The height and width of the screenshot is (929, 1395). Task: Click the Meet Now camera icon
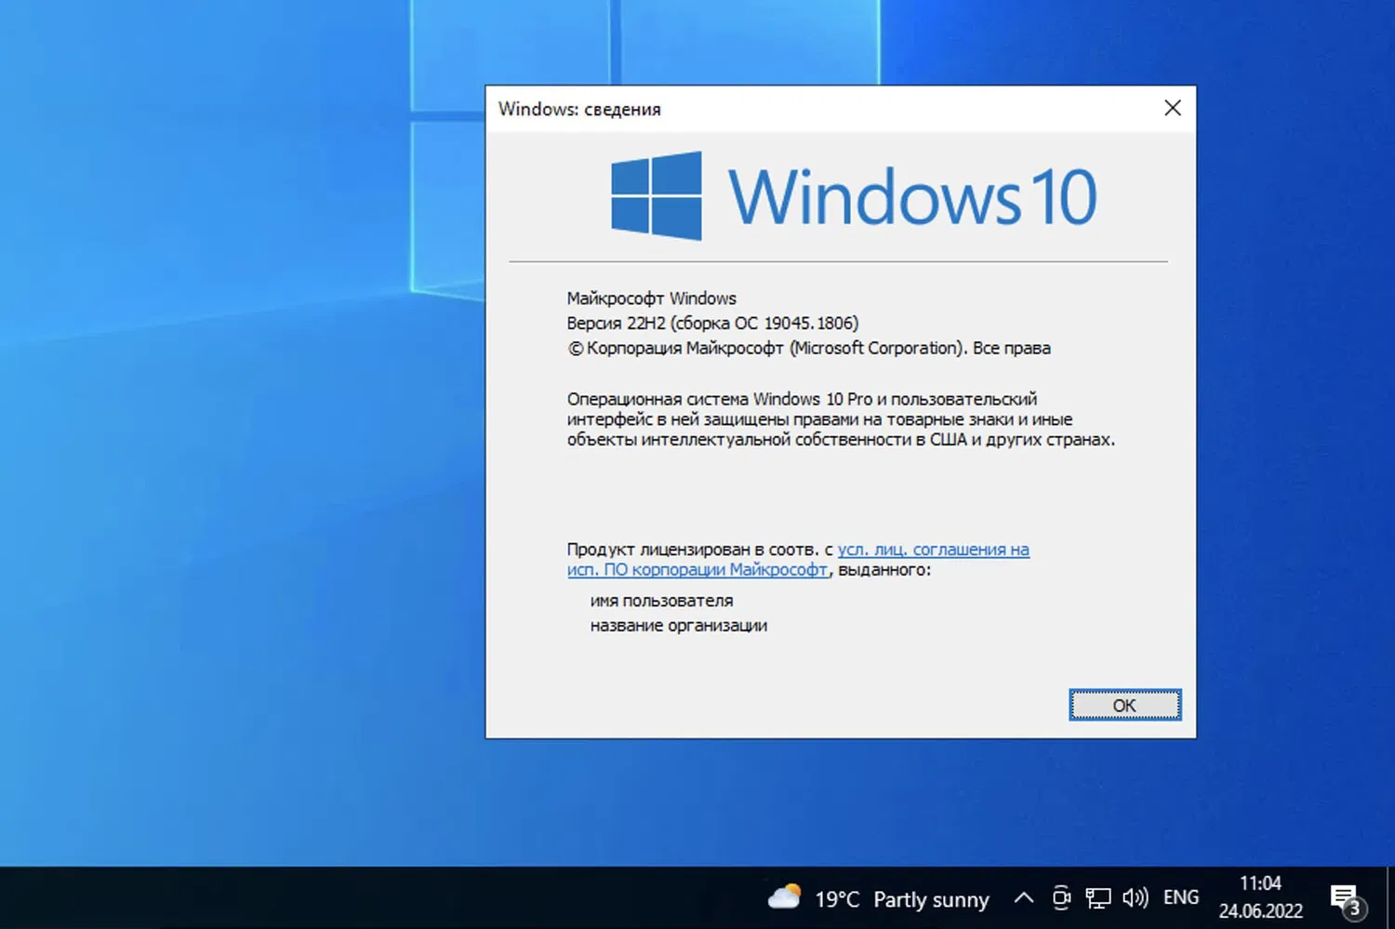pos(1062,898)
